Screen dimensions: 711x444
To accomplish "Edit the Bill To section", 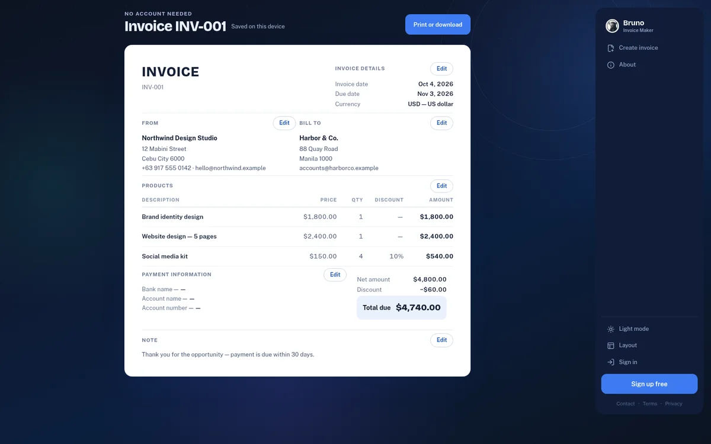I will pos(441,123).
